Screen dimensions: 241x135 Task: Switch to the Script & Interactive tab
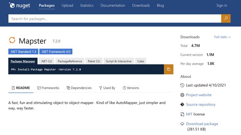tap(119, 61)
